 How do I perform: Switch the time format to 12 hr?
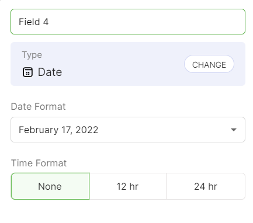click(127, 186)
